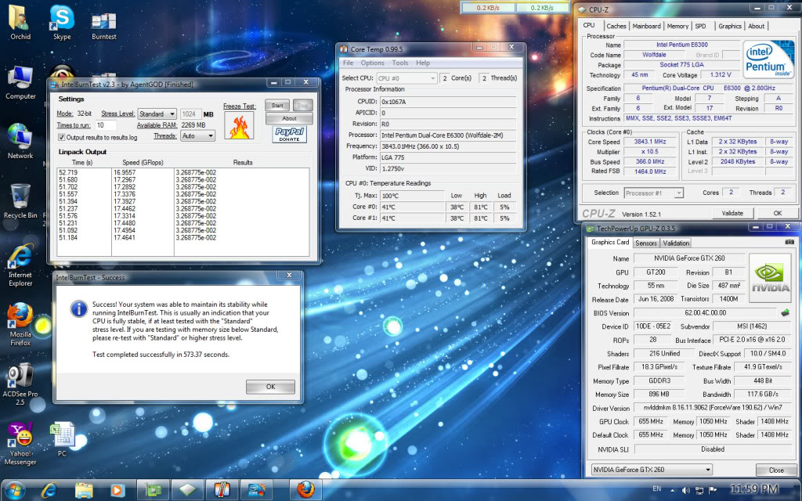Open the Orchid folder on desktop
The height and width of the screenshot is (501, 802).
(x=20, y=22)
